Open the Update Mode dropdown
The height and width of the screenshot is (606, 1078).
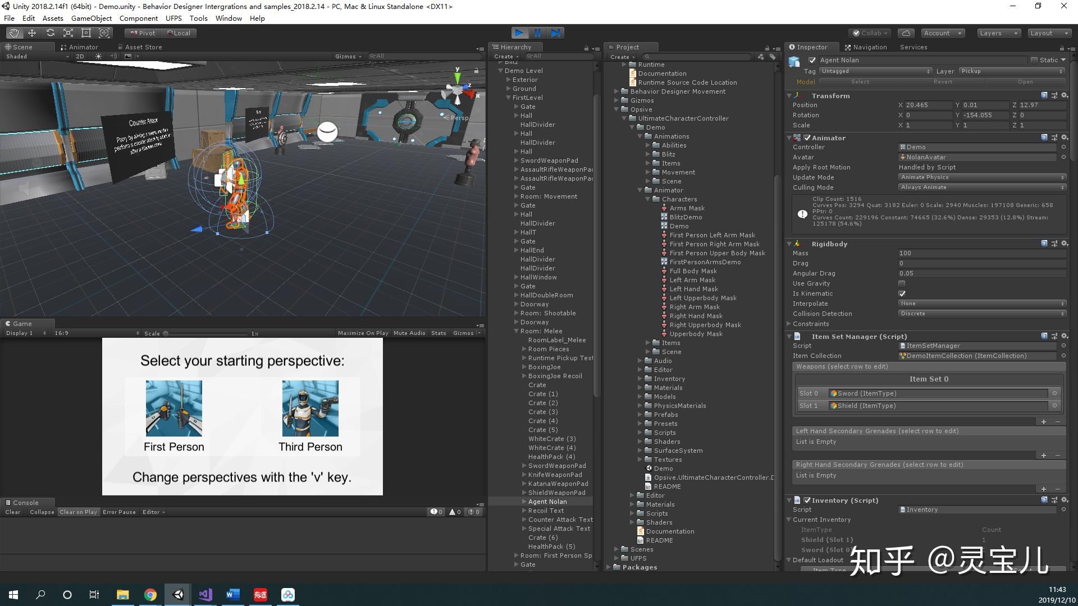(982, 177)
